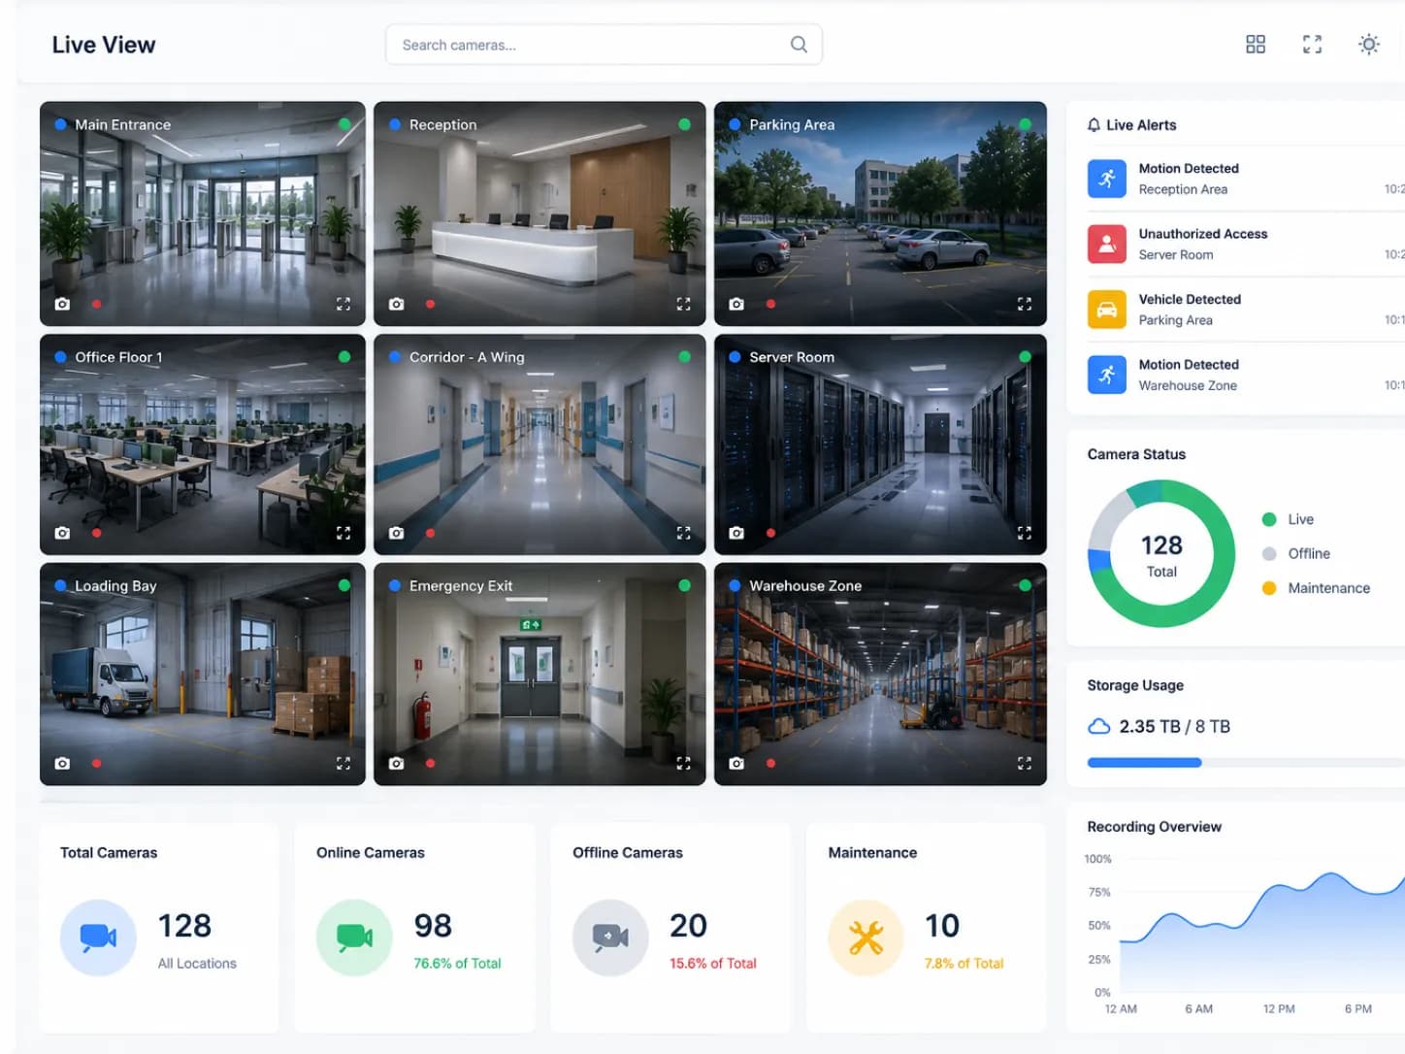Select the Offline legend entry

1296,553
